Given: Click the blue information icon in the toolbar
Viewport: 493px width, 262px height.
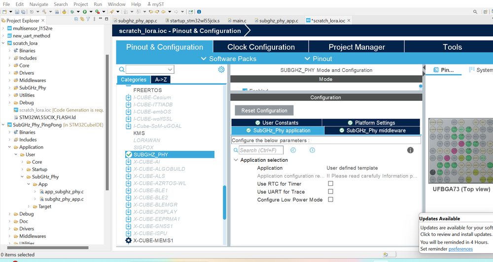Looking at the screenshot, I should click(x=199, y=12).
